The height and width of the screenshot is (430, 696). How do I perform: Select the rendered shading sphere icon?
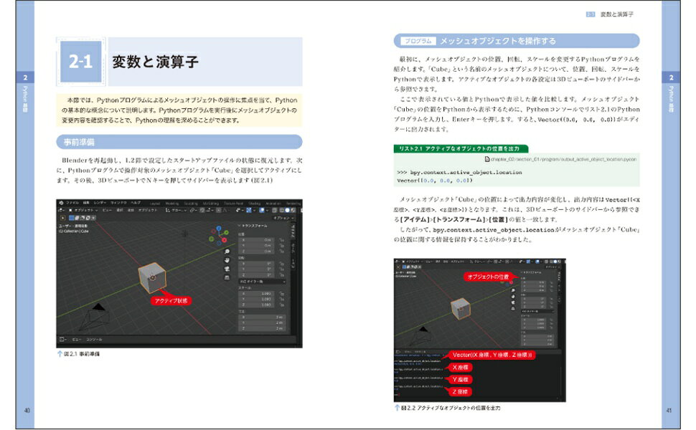292,210
